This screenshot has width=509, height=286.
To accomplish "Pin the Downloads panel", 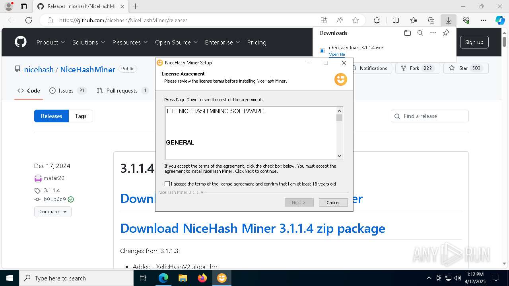I will 446,33.
